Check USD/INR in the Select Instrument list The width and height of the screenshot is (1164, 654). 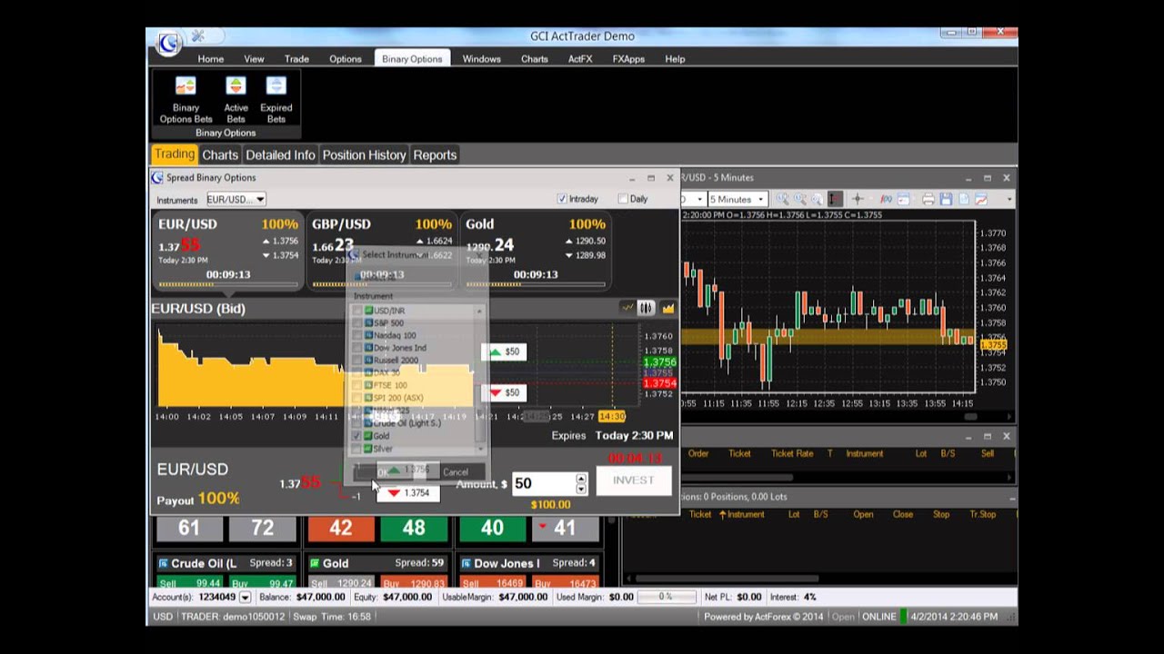pos(356,311)
